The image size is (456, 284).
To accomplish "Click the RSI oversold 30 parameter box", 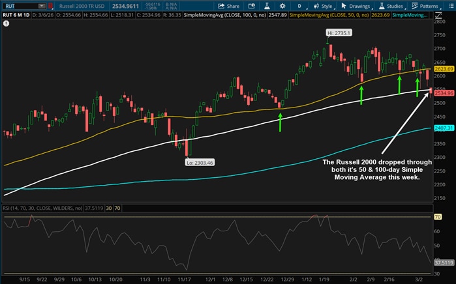I will [109, 208].
